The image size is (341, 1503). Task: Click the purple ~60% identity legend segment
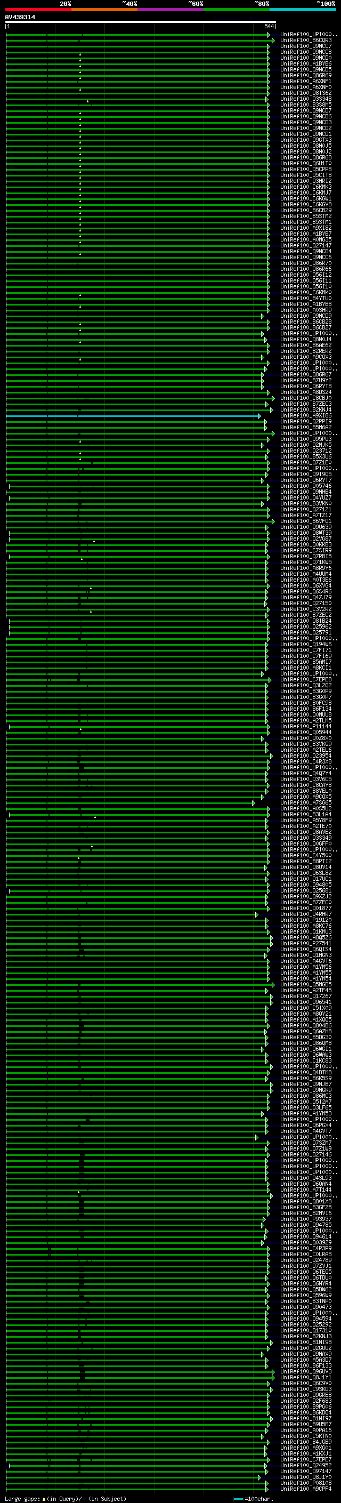coord(170,10)
